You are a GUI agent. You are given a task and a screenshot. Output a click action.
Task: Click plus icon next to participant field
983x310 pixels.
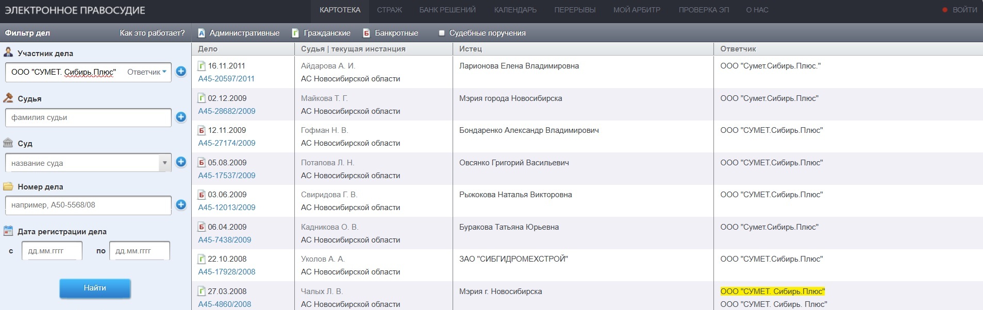(181, 72)
